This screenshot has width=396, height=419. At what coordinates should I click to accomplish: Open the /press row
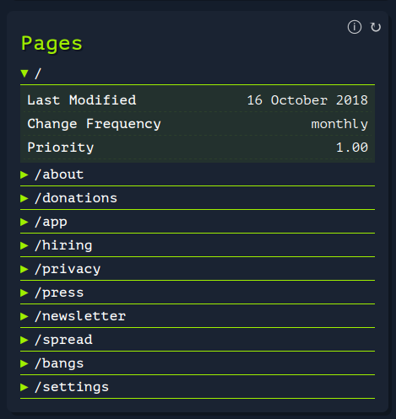pos(198,293)
